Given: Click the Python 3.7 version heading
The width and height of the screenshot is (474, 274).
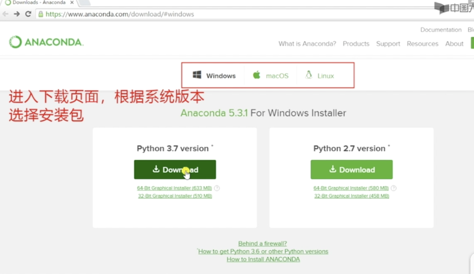Looking at the screenshot, I should [173, 148].
